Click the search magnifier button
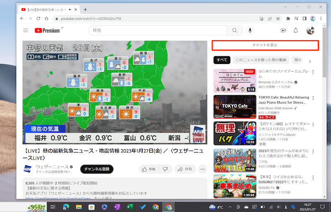The height and width of the screenshot is (212, 331). 235,30
